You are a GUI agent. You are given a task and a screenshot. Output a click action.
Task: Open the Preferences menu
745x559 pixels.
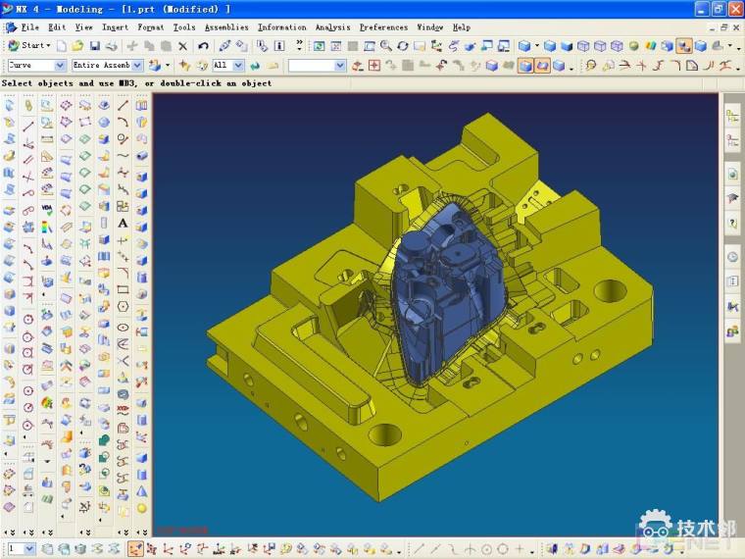[x=383, y=27]
